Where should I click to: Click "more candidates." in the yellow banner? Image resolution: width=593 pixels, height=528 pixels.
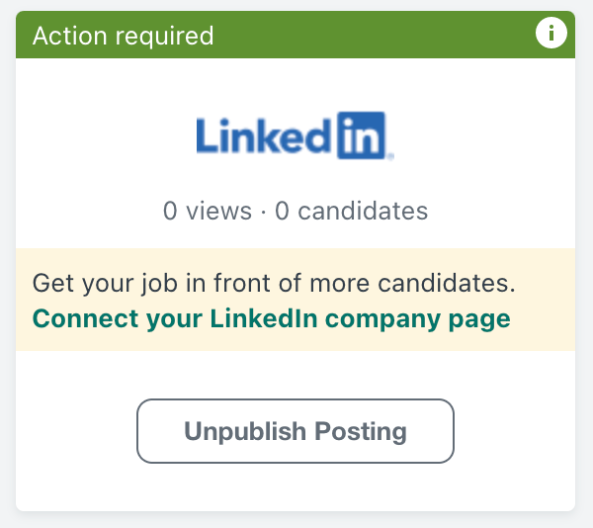point(412,283)
